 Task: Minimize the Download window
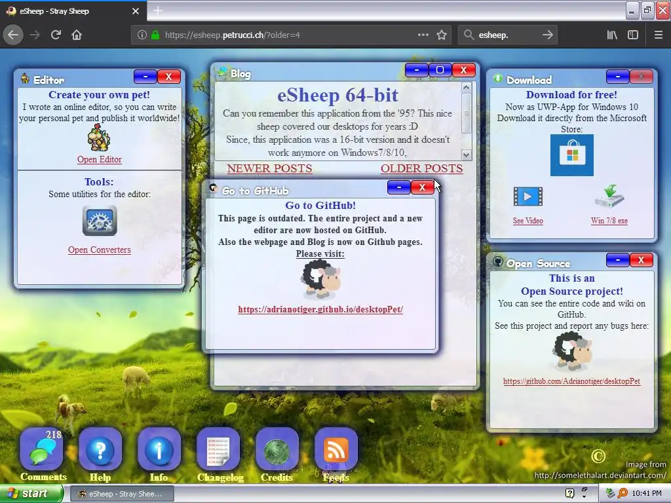[618, 77]
